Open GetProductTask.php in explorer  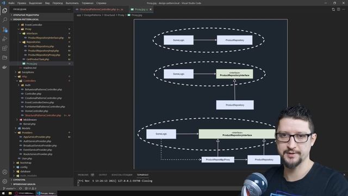(38, 59)
